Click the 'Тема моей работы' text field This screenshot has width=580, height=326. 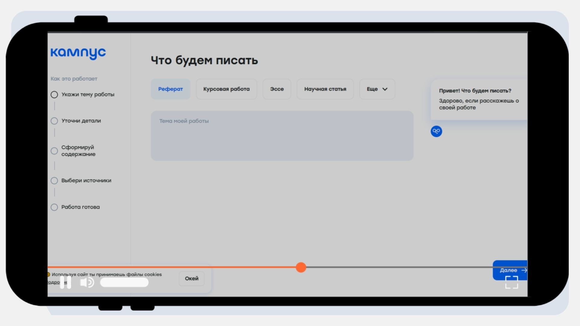(282, 136)
